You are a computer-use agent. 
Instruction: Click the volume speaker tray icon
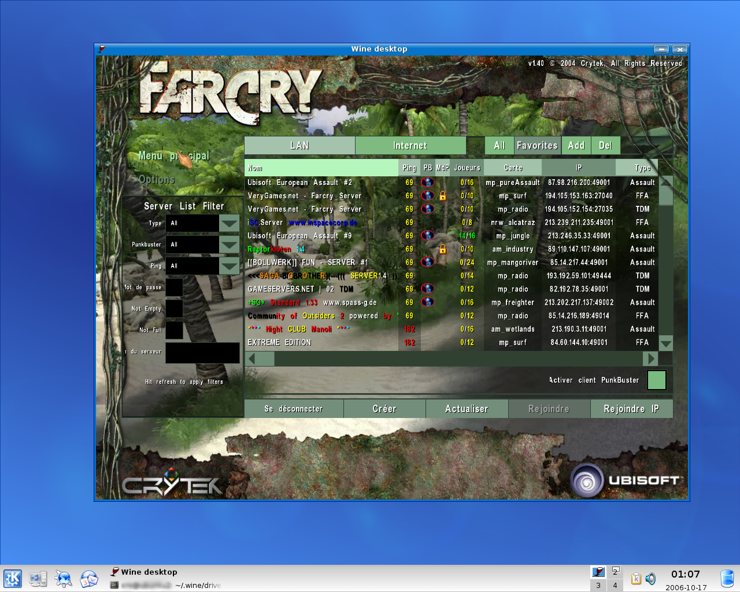click(650, 578)
